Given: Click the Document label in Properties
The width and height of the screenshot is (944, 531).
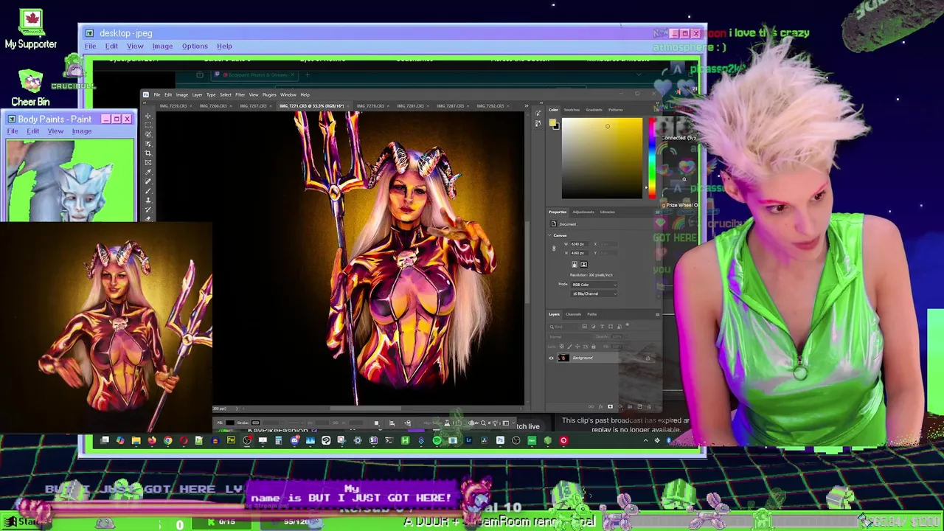Looking at the screenshot, I should 568,224.
